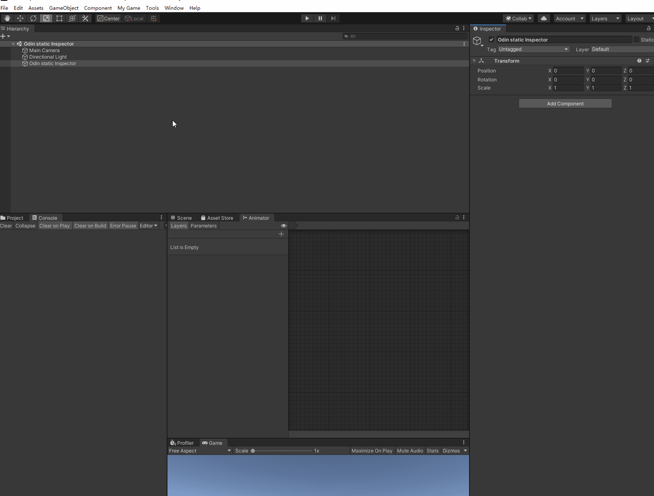Adjust the Game view Scale slider

253,451
